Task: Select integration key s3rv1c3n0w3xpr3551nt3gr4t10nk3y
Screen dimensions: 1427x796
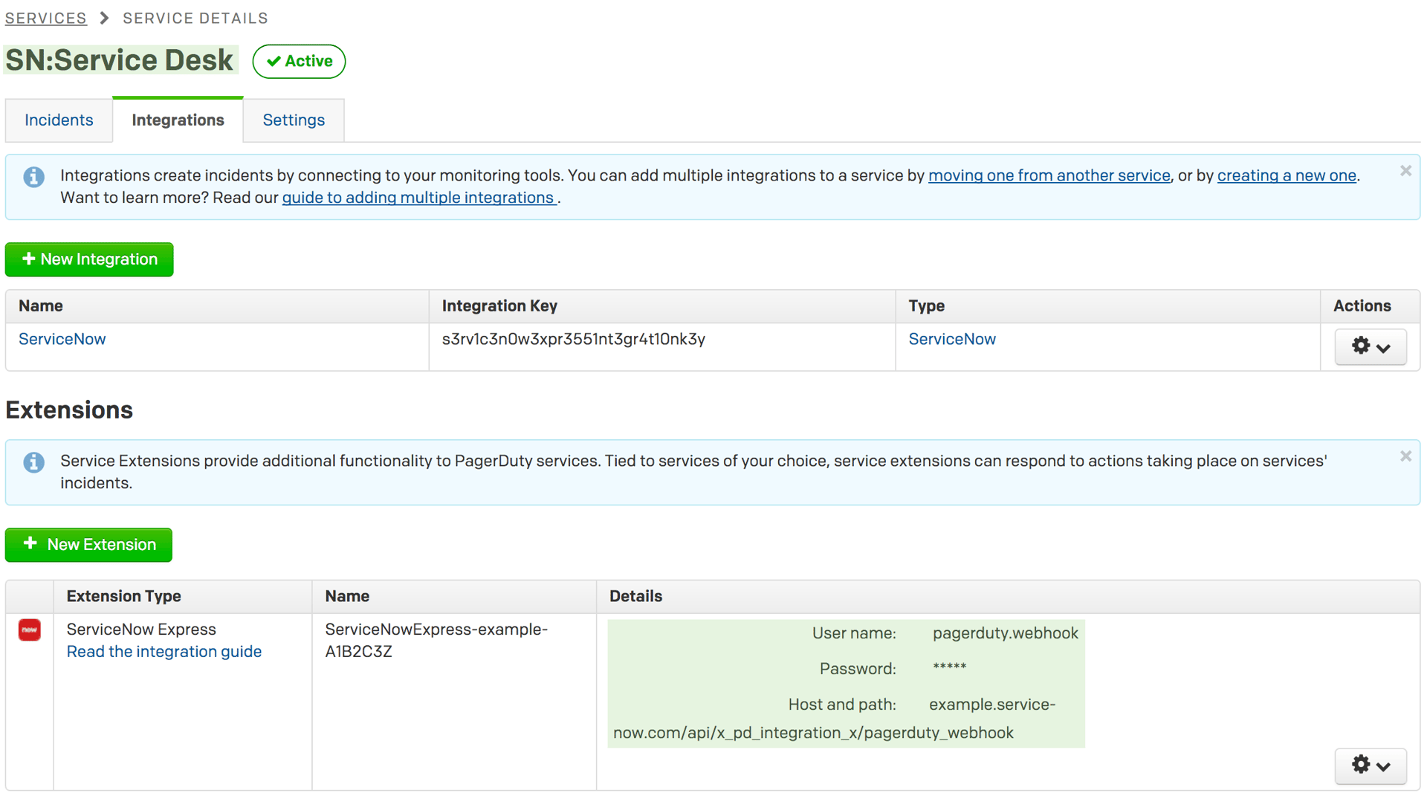Action: 574,339
